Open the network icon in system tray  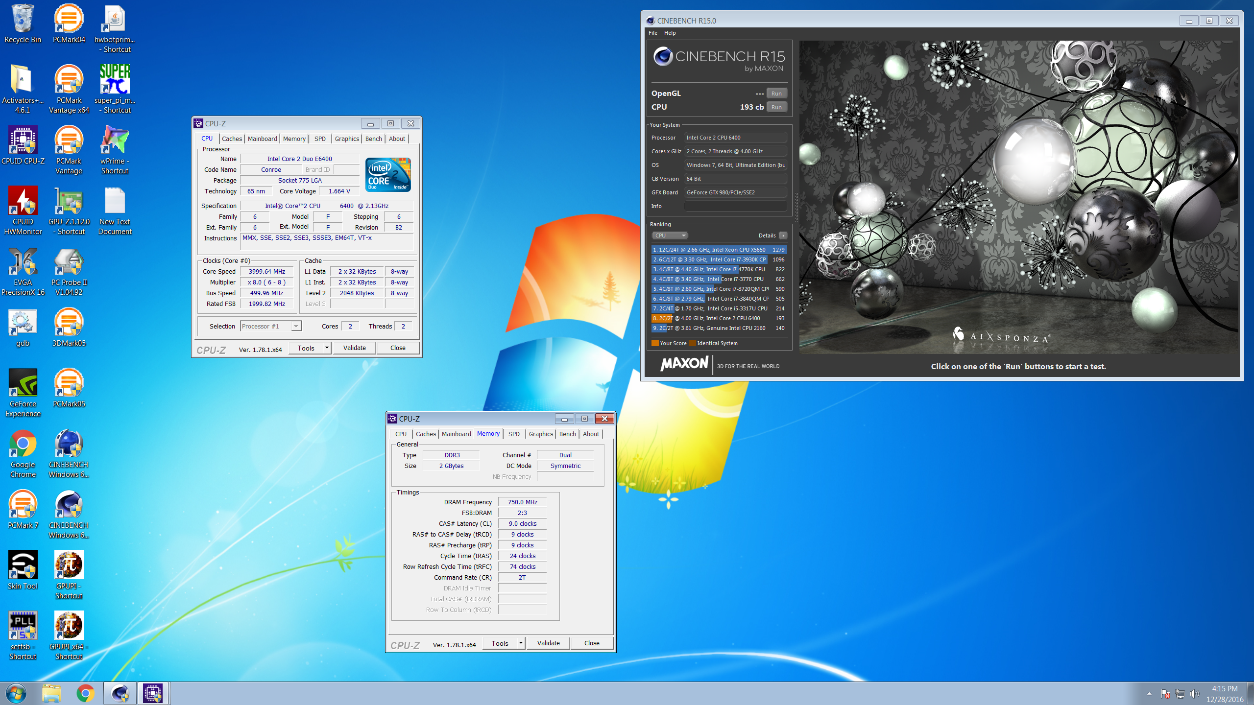click(x=1180, y=694)
